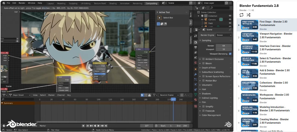Viewport: 297px width, 132px height.
Task: Switch to the Shading workspace tab
Action: [113, 3]
